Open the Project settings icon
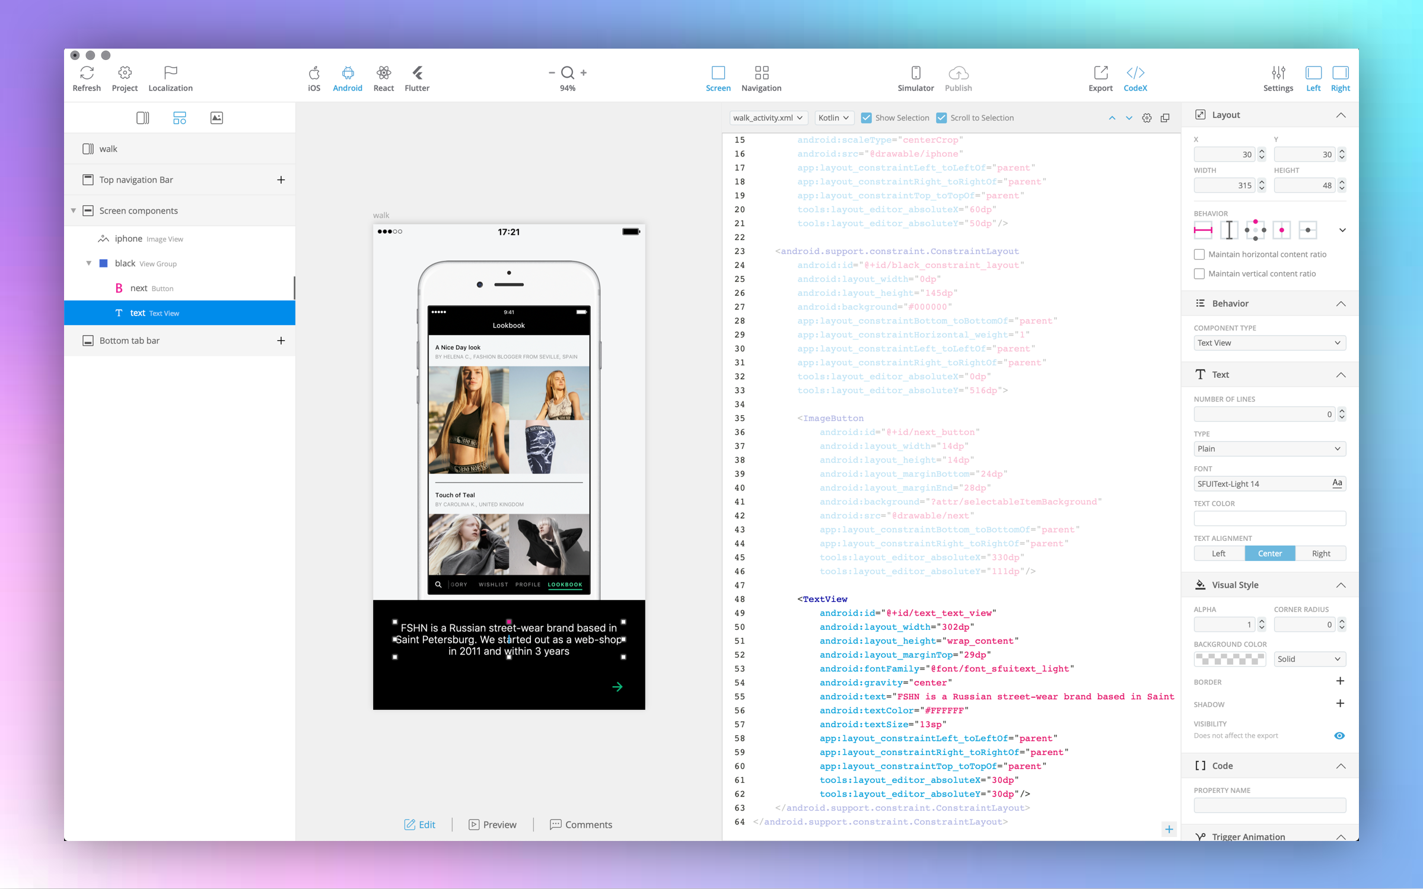This screenshot has width=1423, height=889. (125, 73)
